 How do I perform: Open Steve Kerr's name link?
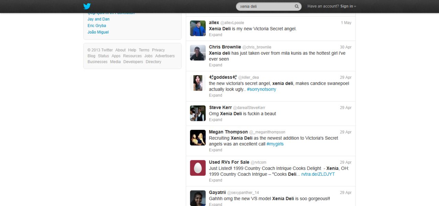pos(220,107)
